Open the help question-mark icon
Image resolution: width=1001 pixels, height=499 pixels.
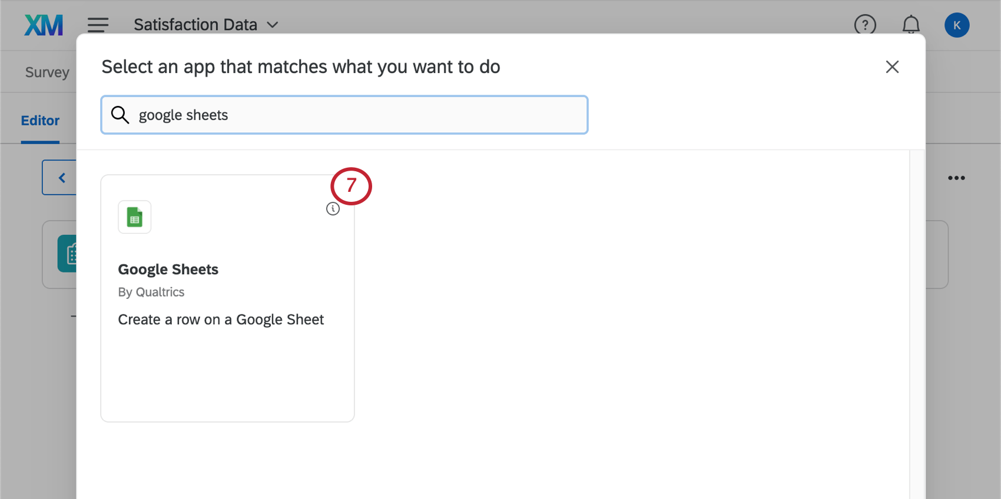[864, 25]
